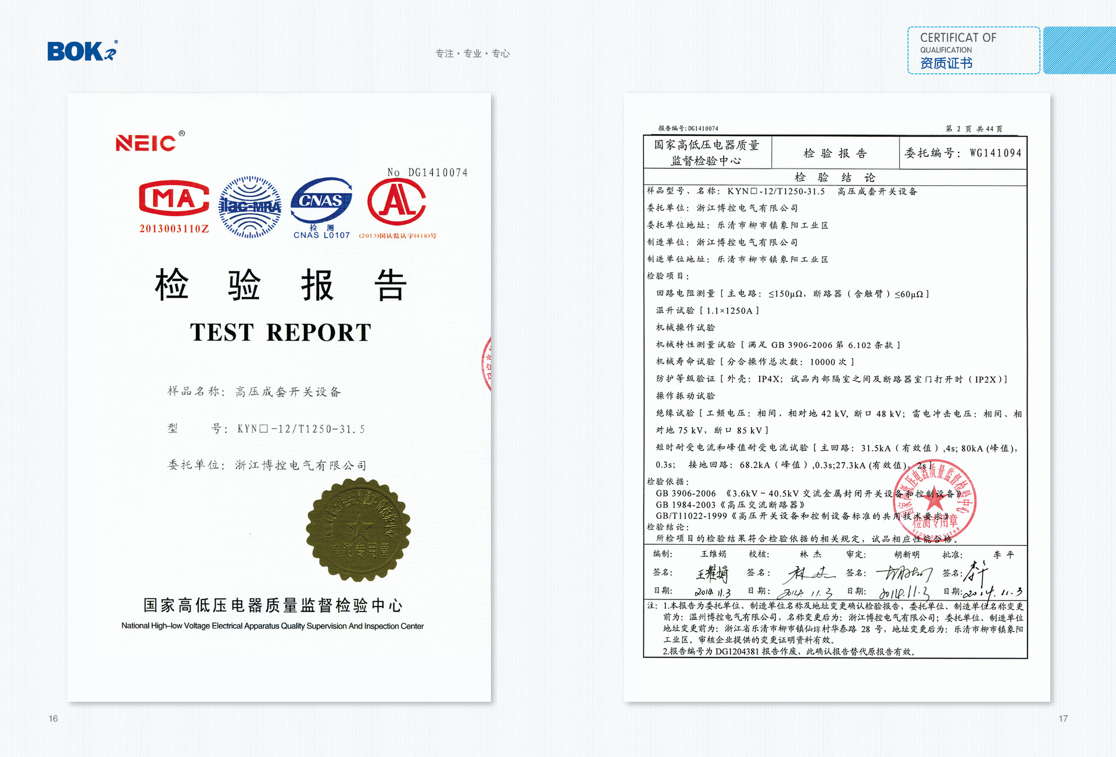Click the report number '报告编号:DG1410074'
Image resolution: width=1116 pixels, height=757 pixels.
688,128
